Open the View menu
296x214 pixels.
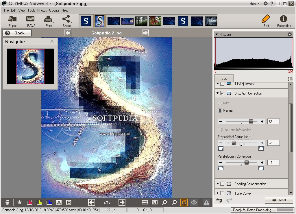[x=22, y=10]
